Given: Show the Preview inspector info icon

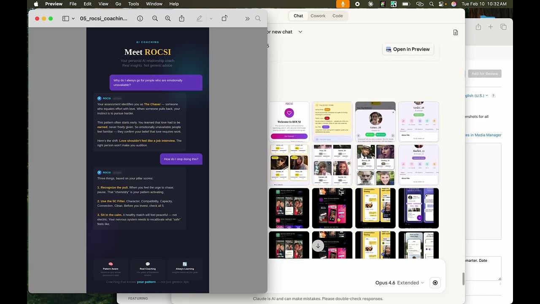Looking at the screenshot, I should [x=140, y=19].
